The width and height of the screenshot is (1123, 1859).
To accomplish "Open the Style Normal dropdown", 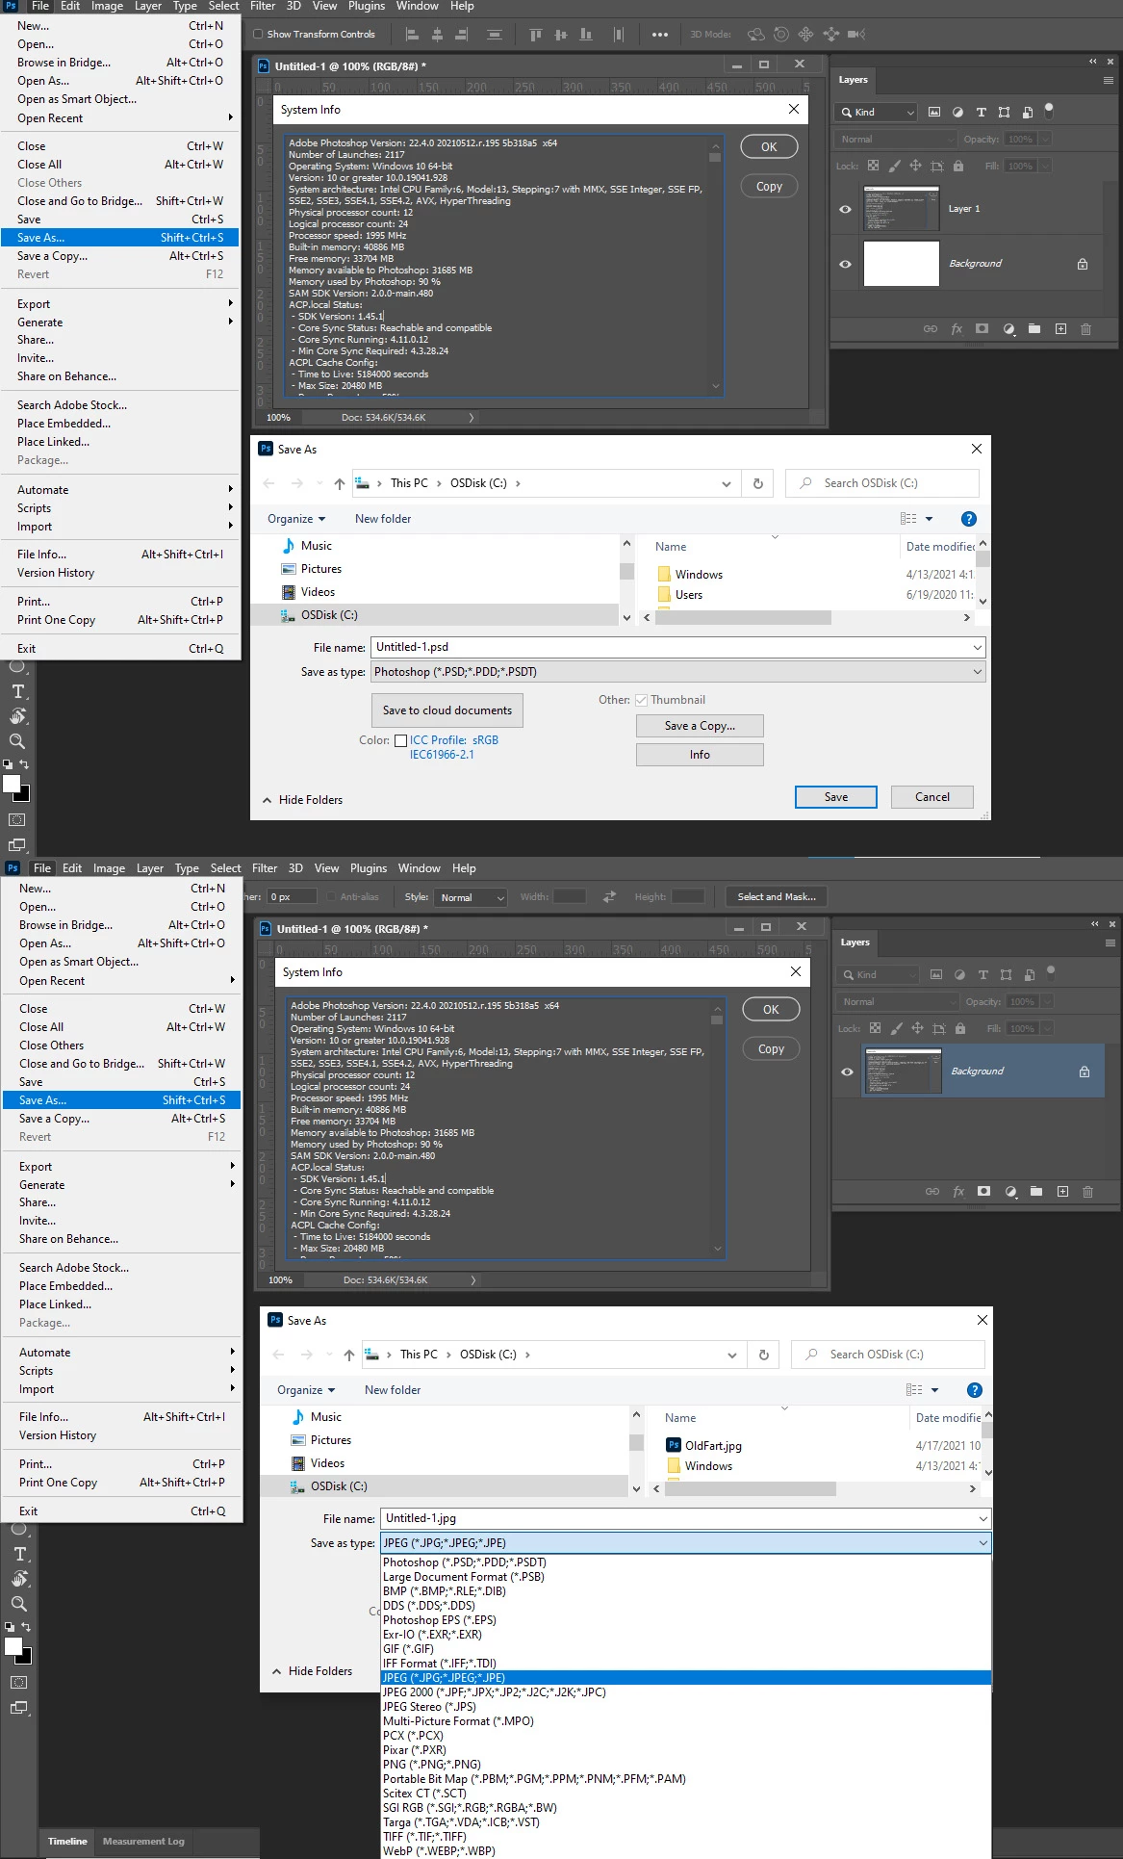I will 471,897.
